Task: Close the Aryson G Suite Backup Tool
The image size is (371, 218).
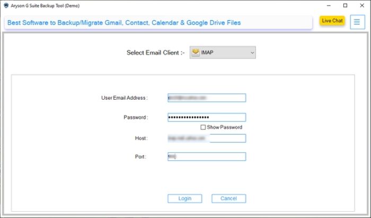Action: point(362,5)
